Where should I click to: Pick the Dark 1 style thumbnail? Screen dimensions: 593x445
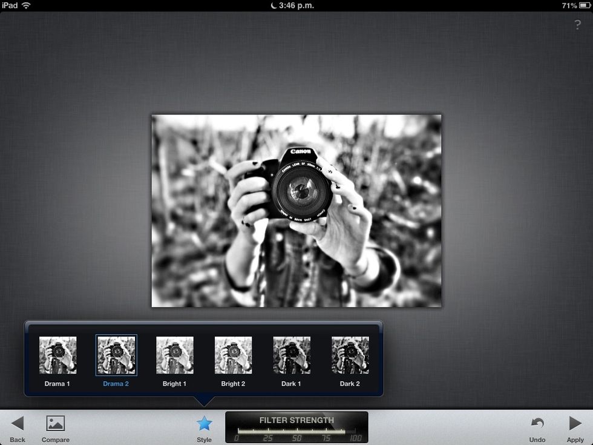pyautogui.click(x=292, y=355)
